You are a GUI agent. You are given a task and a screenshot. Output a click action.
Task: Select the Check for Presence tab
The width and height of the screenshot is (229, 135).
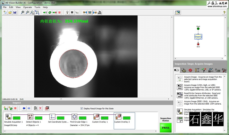click(204, 70)
